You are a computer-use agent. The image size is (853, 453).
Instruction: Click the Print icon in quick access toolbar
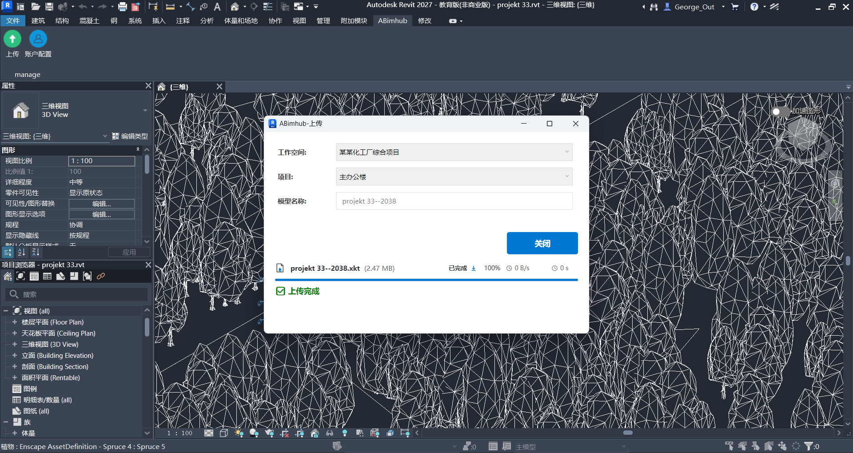point(122,7)
